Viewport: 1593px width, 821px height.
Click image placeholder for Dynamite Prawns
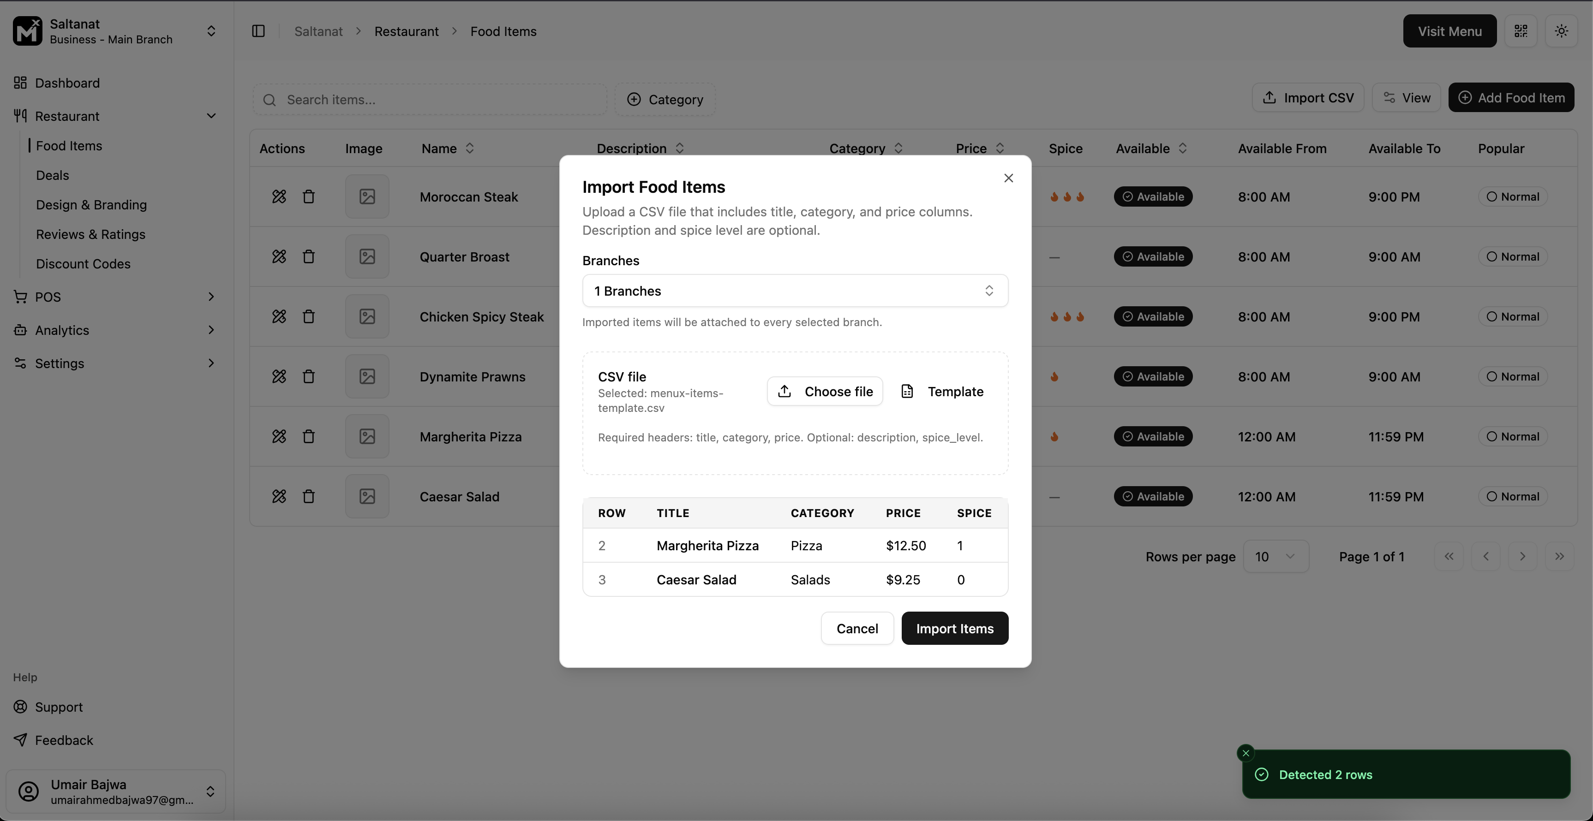click(x=367, y=376)
